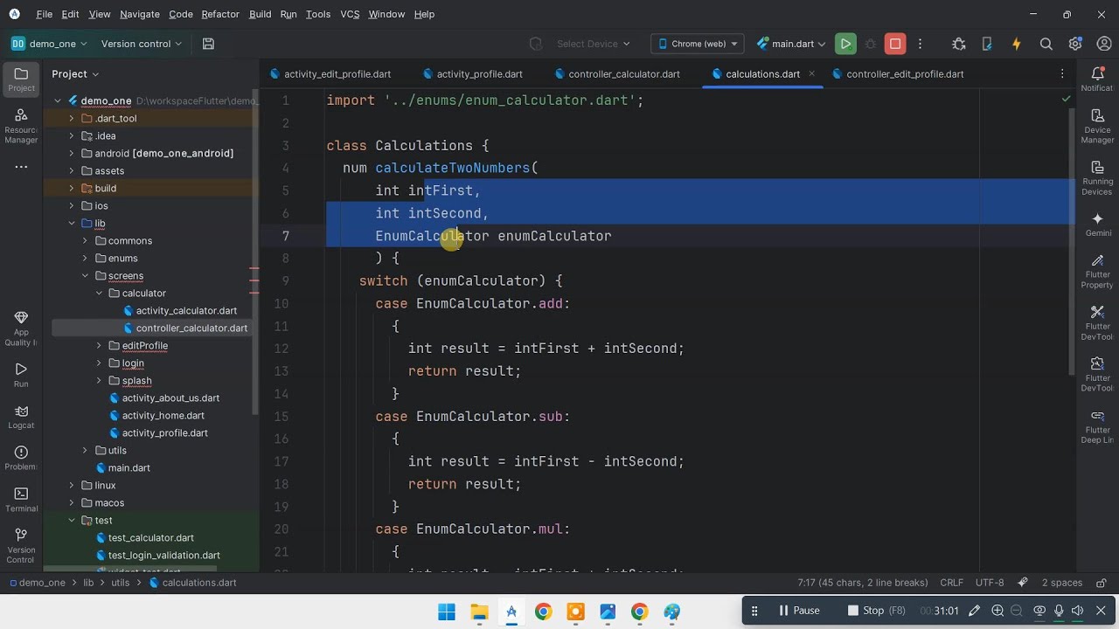This screenshot has height=629, width=1119.
Task: Switch to controller_edit_profile.dart tab
Action: 898,74
